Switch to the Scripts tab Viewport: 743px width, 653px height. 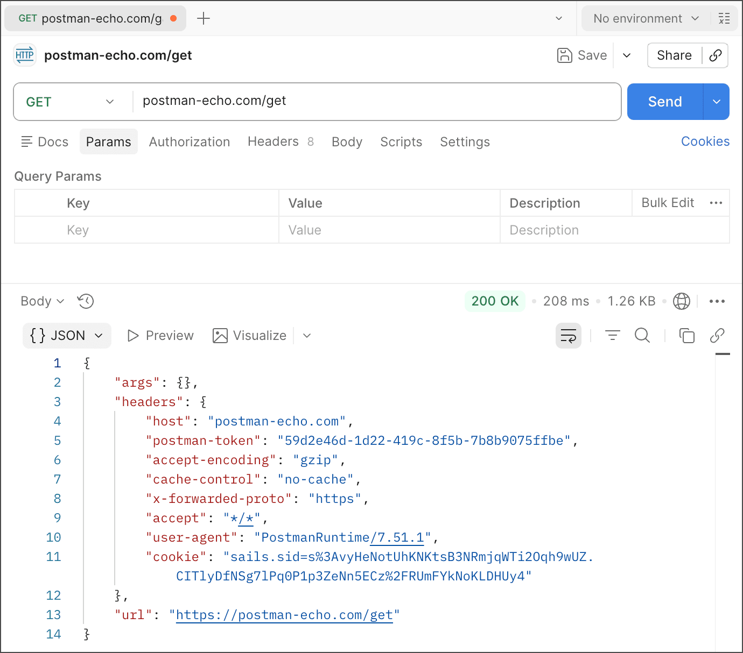[401, 141]
